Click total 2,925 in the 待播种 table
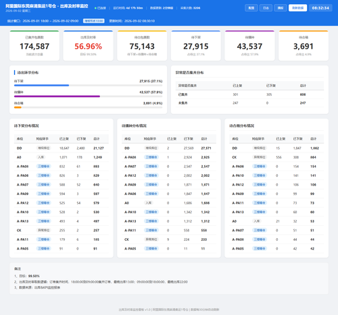 tap(206, 157)
